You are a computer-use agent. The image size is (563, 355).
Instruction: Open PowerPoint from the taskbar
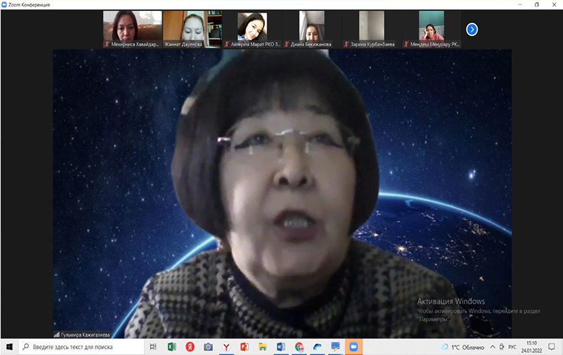click(244, 347)
